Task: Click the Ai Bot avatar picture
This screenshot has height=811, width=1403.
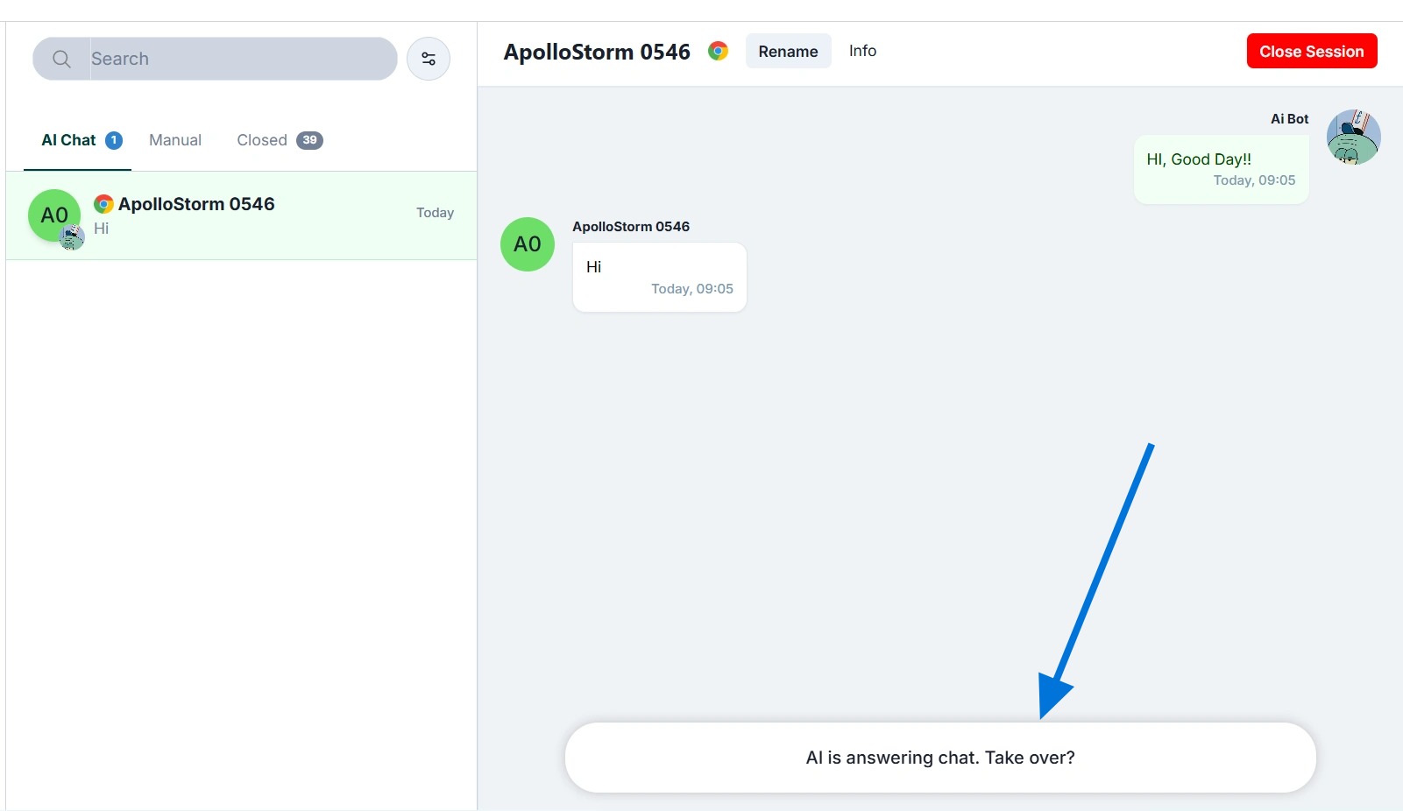Action: coord(1353,138)
